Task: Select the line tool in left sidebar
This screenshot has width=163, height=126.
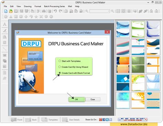Action: (x=5, y=49)
